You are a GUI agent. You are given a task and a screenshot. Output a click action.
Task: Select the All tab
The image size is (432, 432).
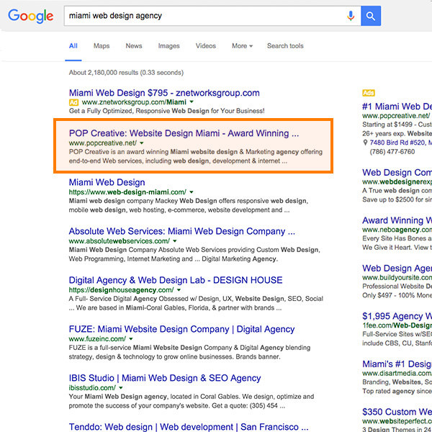point(73,46)
